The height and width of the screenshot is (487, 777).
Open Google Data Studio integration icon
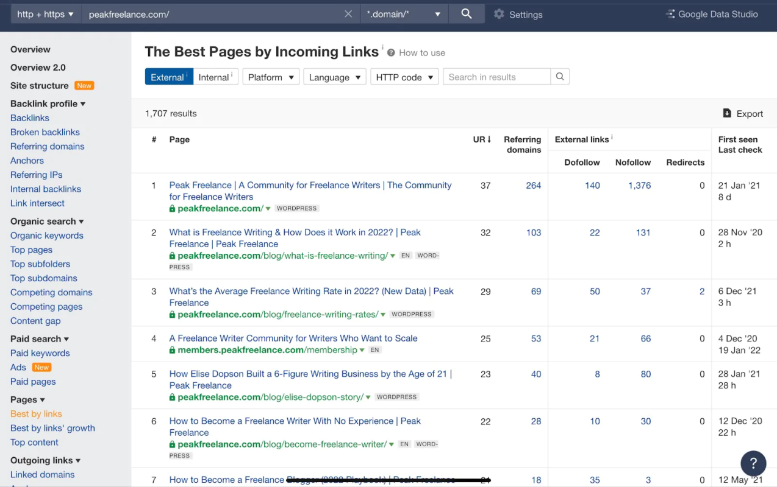coord(670,14)
